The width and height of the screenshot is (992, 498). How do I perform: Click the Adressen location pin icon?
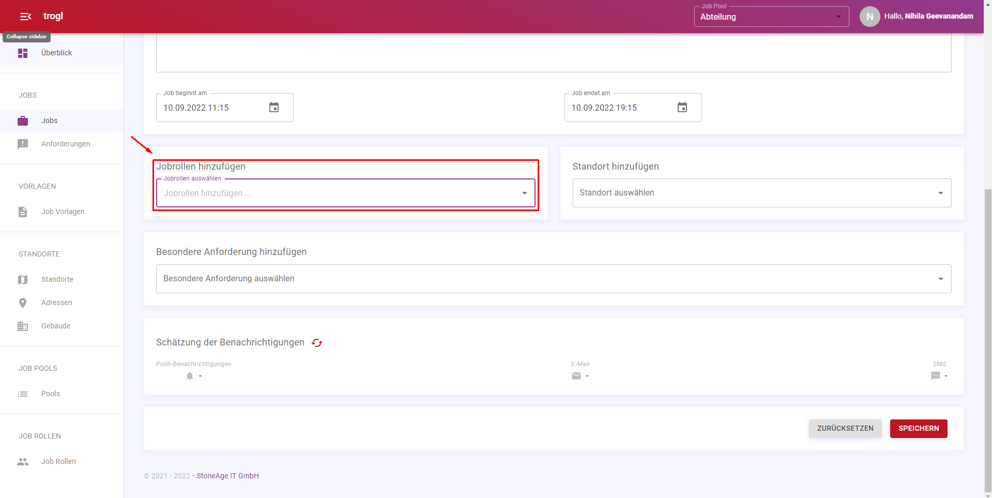(x=23, y=303)
